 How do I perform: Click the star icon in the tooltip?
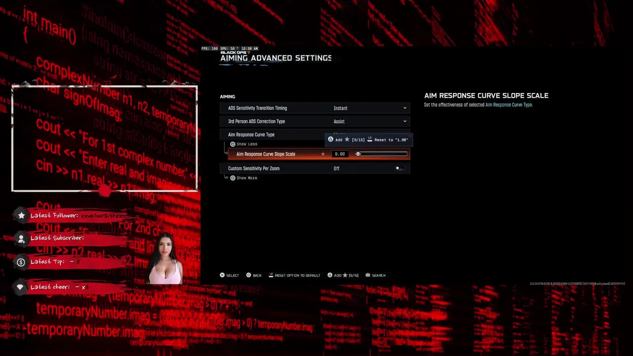pos(347,139)
